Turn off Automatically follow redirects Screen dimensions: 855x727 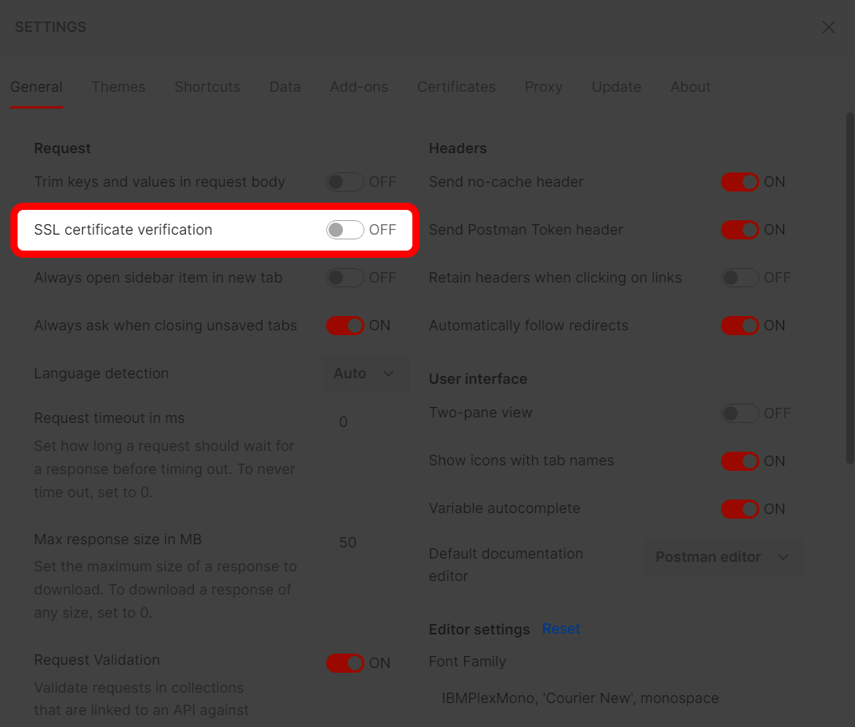739,326
